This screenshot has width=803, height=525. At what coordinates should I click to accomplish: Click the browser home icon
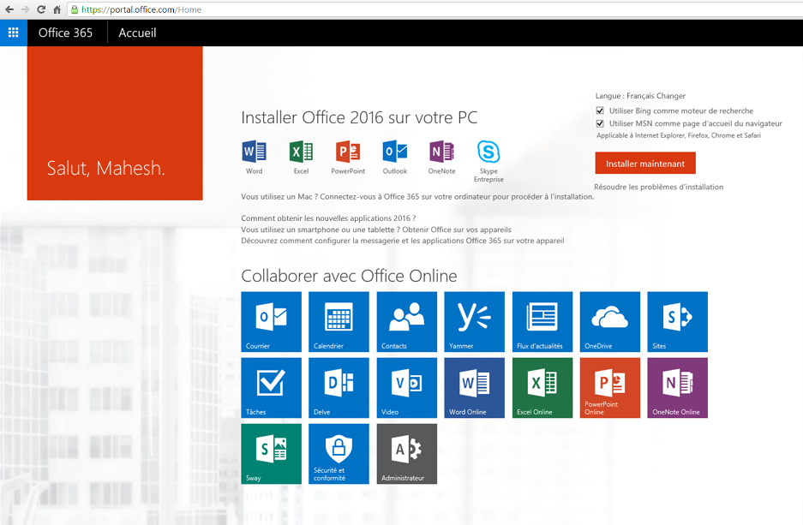pos(57,9)
